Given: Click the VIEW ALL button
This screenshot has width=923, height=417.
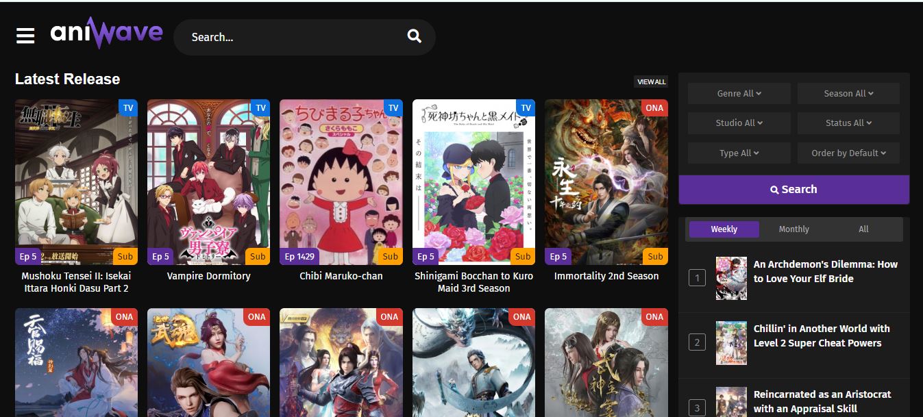Looking at the screenshot, I should (x=651, y=81).
